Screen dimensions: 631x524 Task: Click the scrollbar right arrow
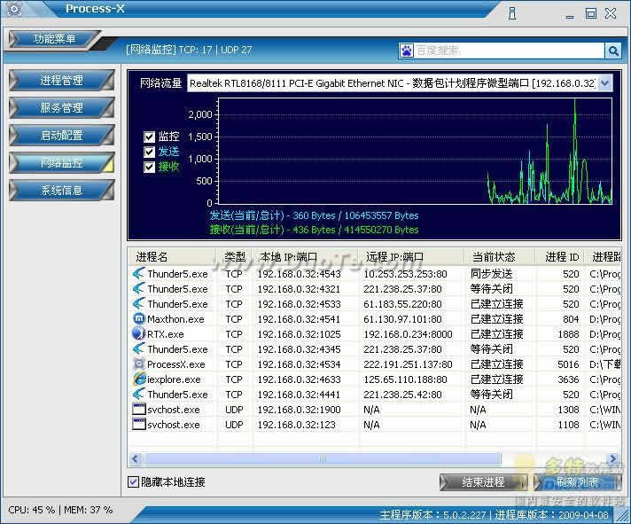(x=613, y=458)
